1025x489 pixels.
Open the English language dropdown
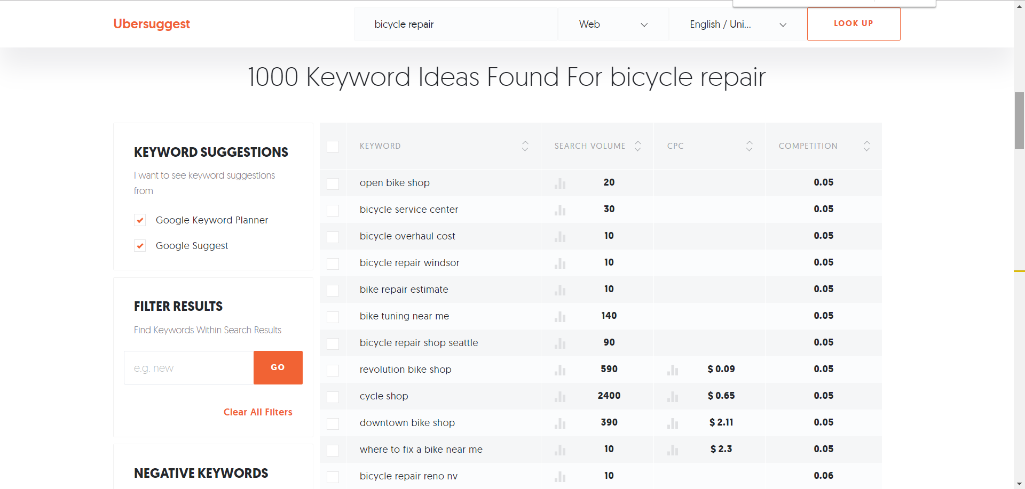point(738,24)
